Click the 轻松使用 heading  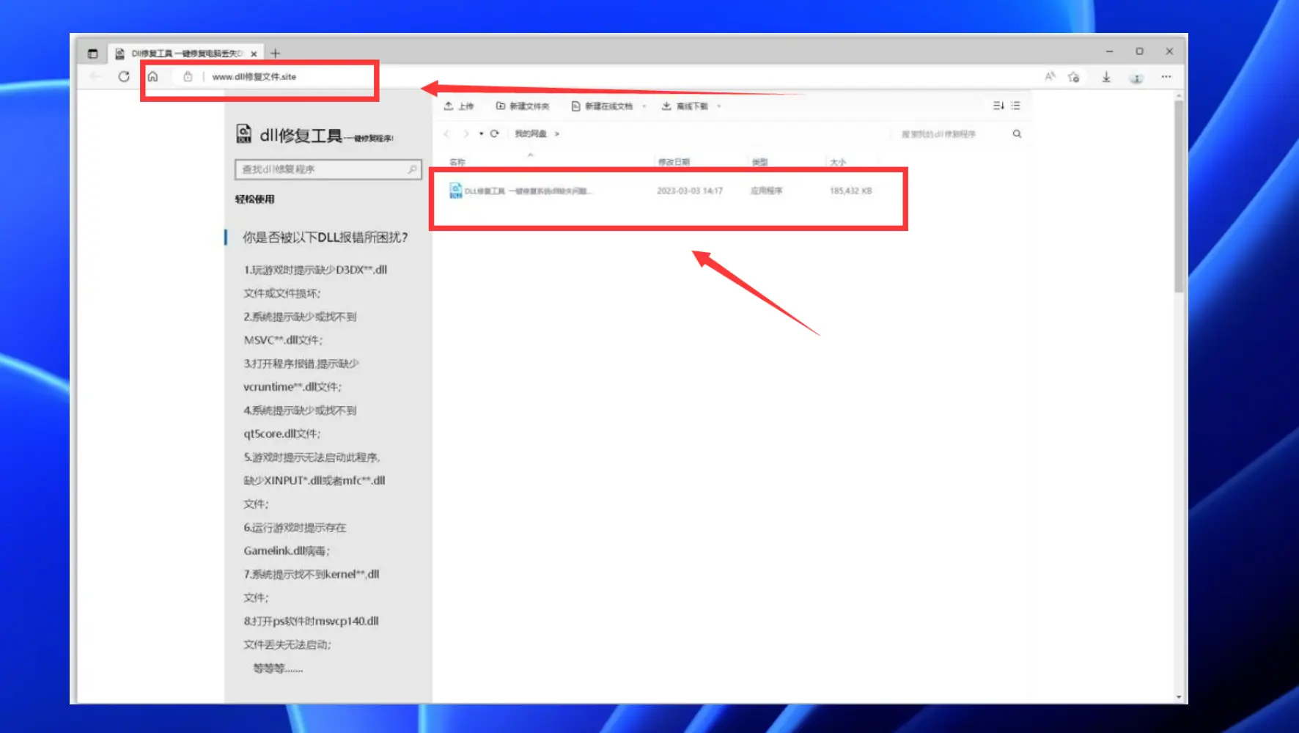[254, 199]
